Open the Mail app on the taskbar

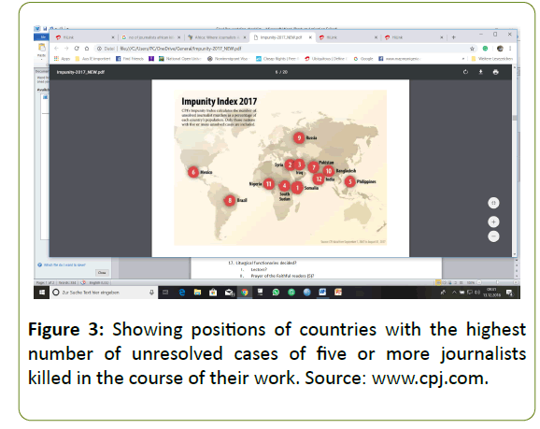pos(229,293)
